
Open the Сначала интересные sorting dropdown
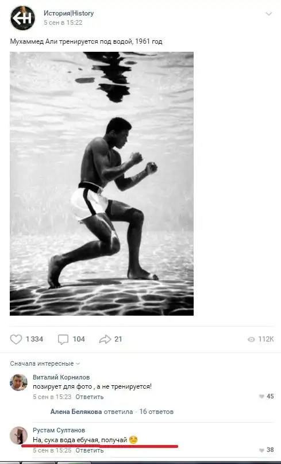[45, 363]
